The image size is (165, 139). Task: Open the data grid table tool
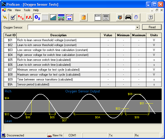(45, 17)
